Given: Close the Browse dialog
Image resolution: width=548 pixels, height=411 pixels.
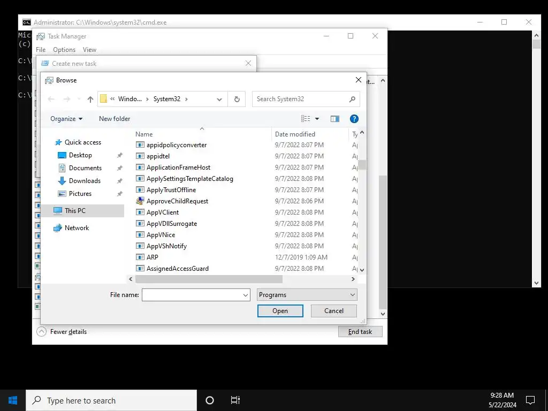Looking at the screenshot, I should tap(358, 80).
